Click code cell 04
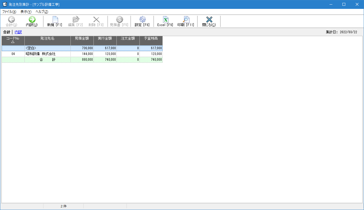 pos(13,54)
